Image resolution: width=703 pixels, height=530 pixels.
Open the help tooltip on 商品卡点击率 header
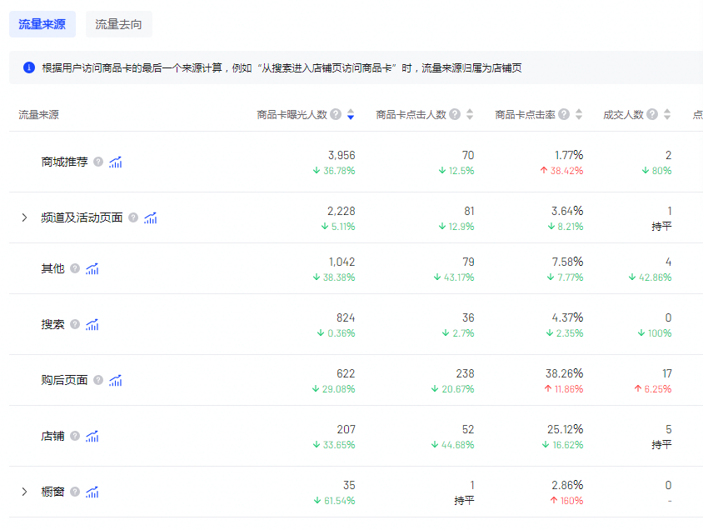565,114
